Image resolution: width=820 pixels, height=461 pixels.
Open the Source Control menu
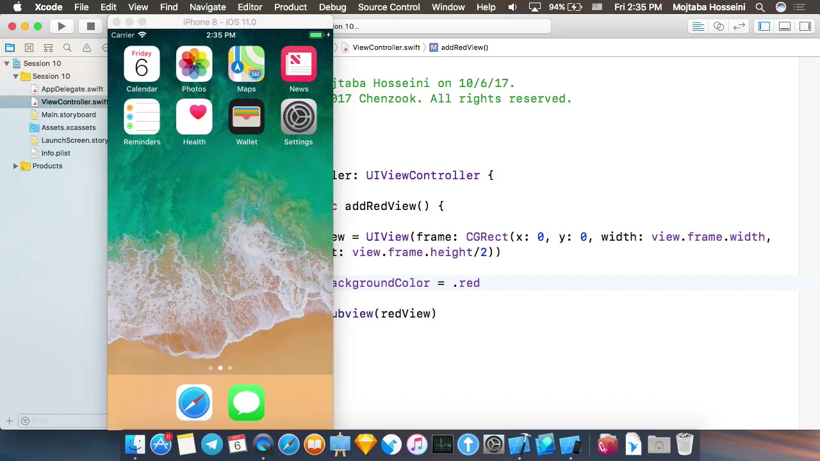pyautogui.click(x=389, y=7)
